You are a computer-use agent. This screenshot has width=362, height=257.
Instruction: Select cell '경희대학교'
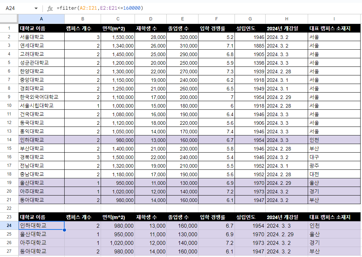(41, 88)
